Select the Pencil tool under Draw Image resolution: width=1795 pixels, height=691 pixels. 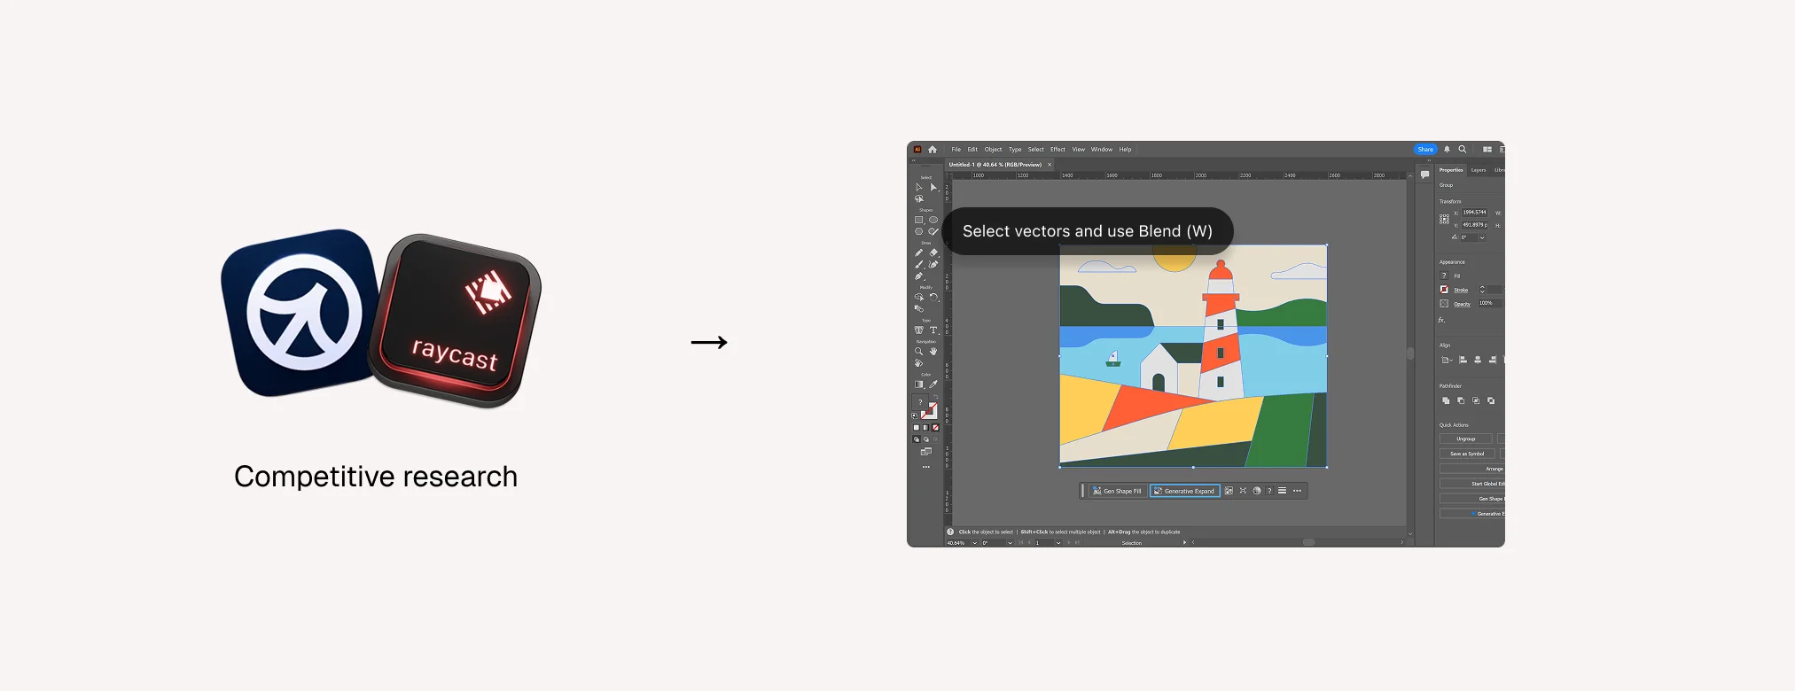[919, 252]
